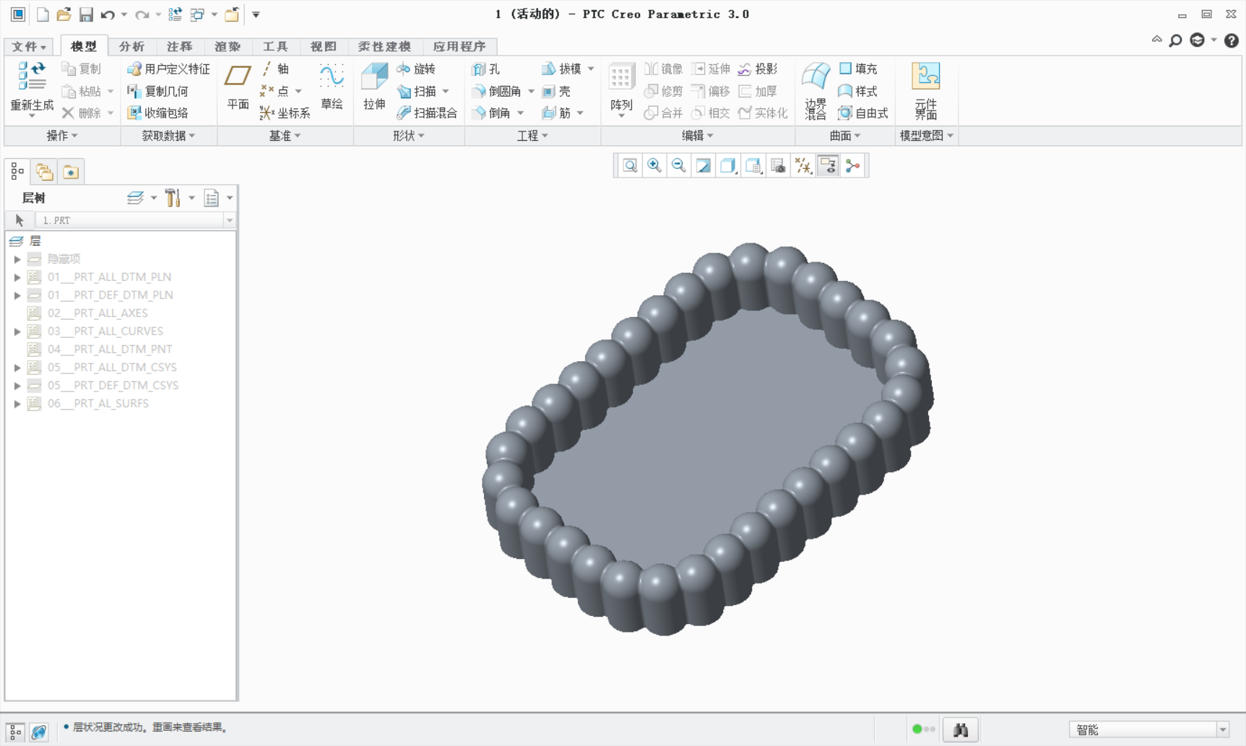Switch to the Tools (工具) tab
The image size is (1246, 746).
pyautogui.click(x=275, y=46)
